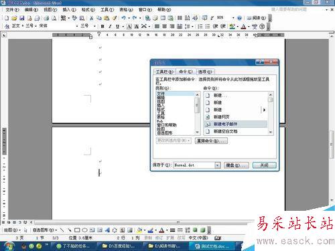The height and width of the screenshot is (251, 335).
Task: Open the Insert menu
Action: pos(69,10)
